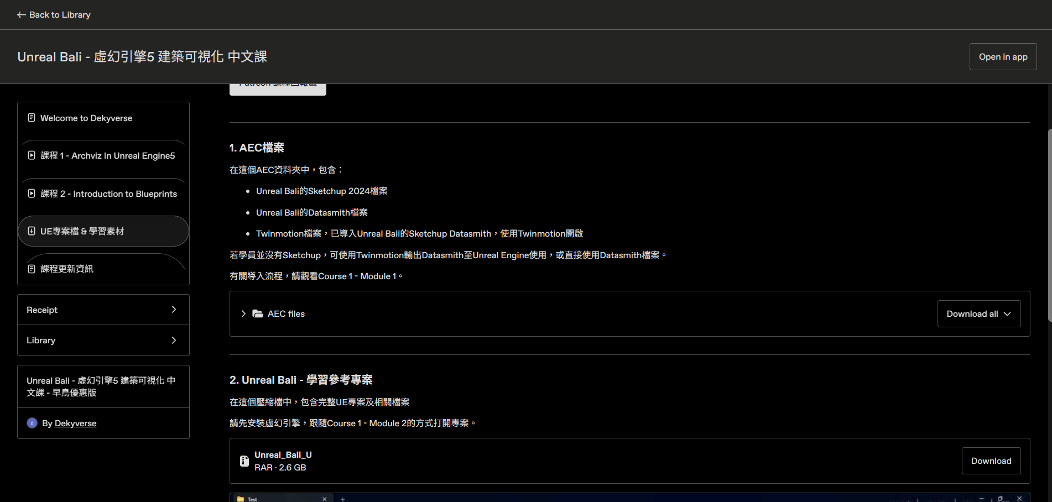
Task: Click the heading 1. AEC檔案
Action: coord(257,148)
